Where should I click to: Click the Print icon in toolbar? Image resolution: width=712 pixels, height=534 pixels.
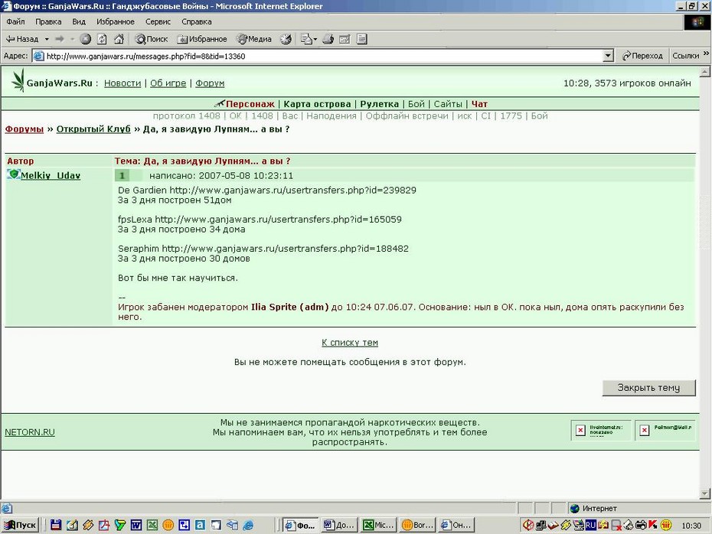coord(328,39)
